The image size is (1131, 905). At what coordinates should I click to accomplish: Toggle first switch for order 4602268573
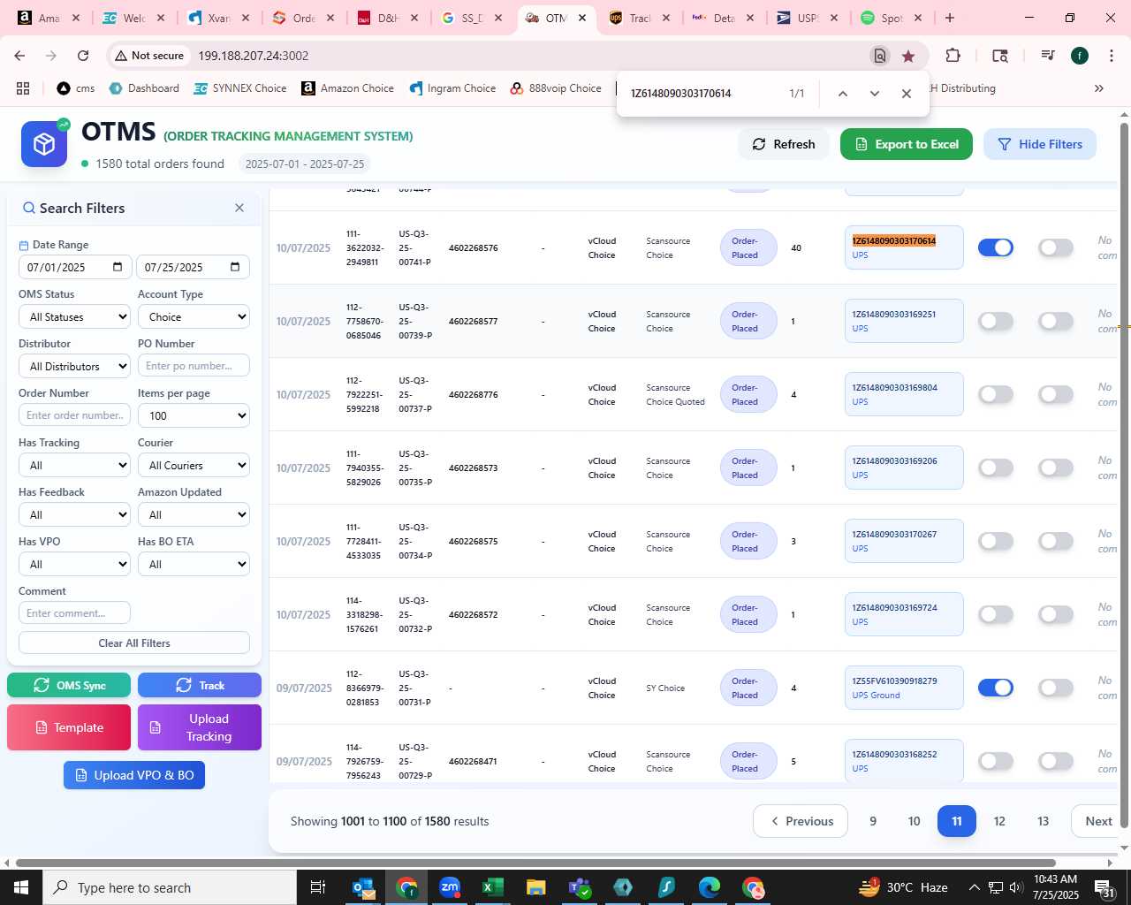996,468
